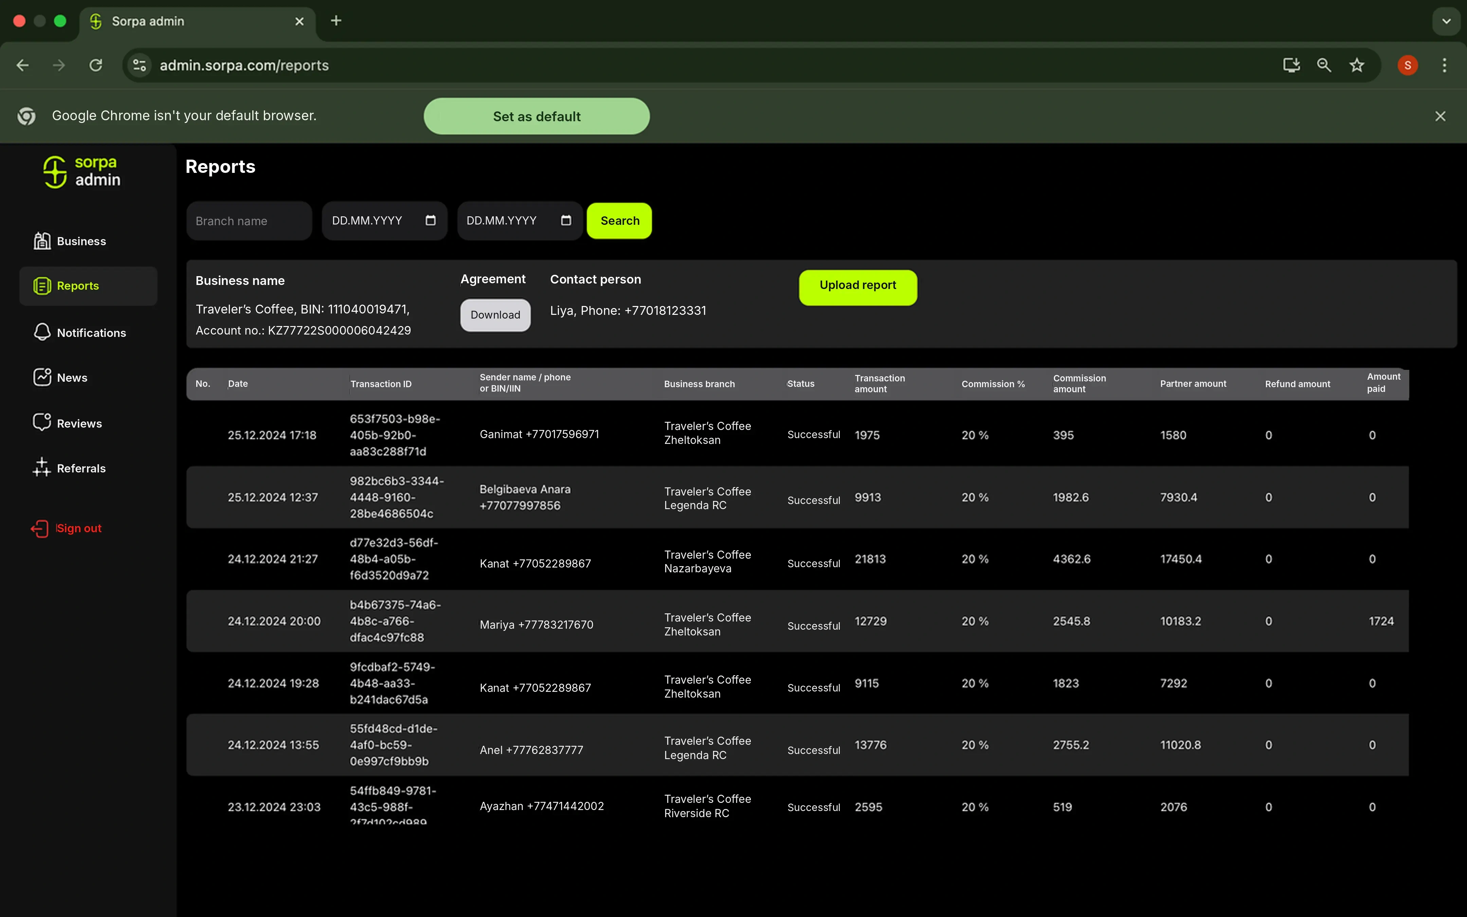This screenshot has height=917, width=1467.
Task: Click the Sorpa admin logo
Action: click(82, 172)
